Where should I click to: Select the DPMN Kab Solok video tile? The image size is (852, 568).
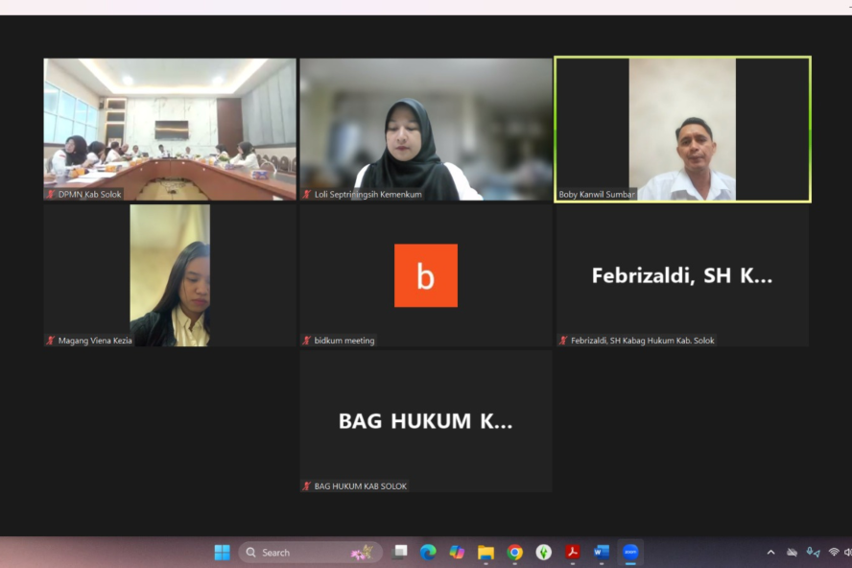[x=170, y=130]
